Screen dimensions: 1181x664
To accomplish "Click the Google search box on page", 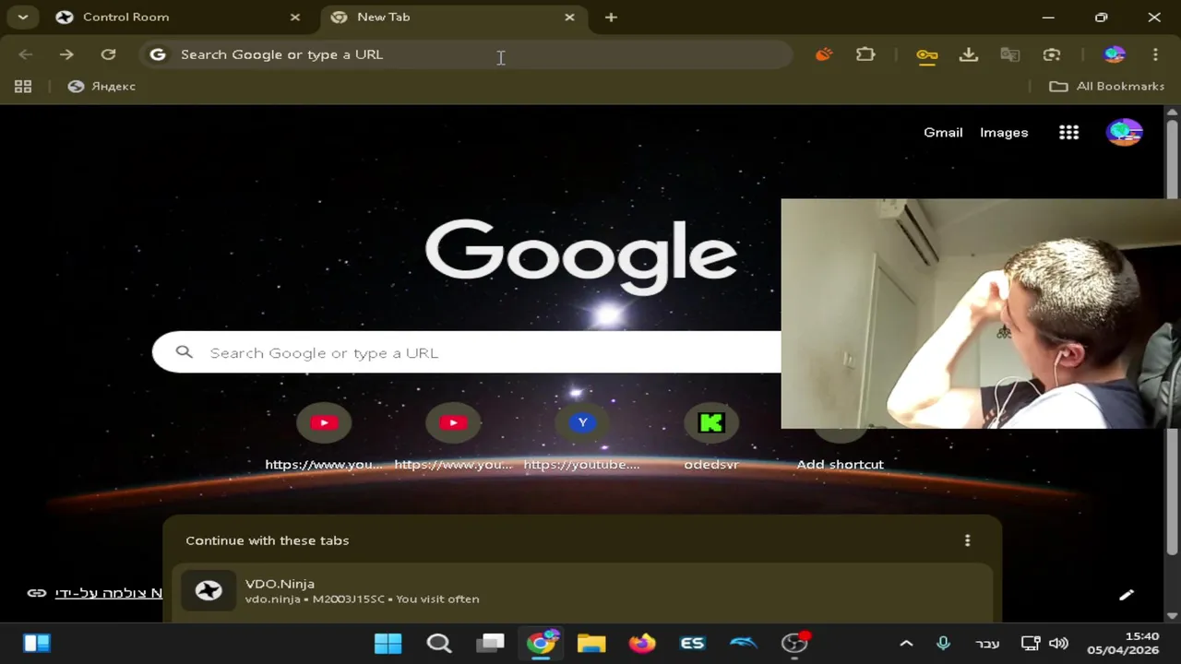I will pos(467,352).
